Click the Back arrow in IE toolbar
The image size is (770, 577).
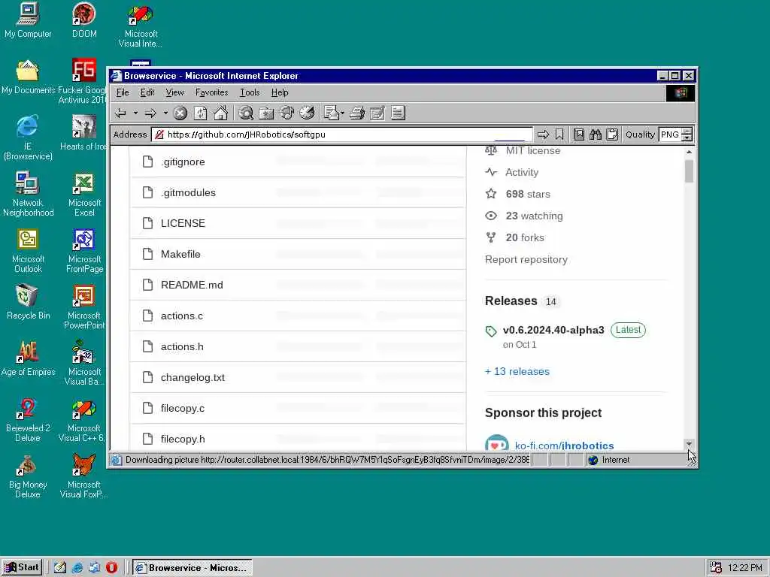pyautogui.click(x=120, y=113)
